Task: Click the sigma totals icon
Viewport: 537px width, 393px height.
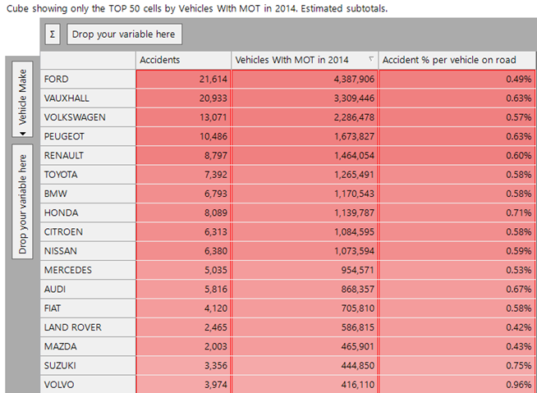Action: (53, 34)
